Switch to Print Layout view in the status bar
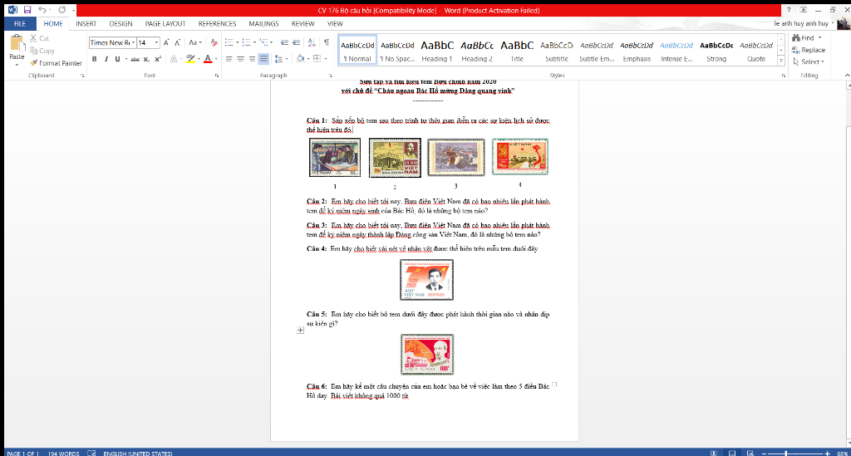851x456 pixels. click(732, 453)
